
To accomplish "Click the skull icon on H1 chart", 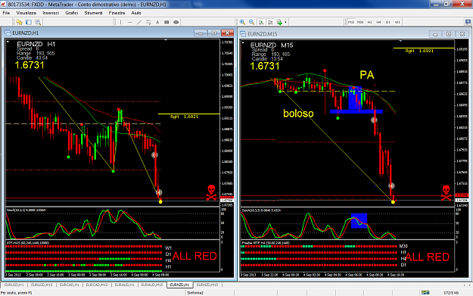I will pyautogui.click(x=211, y=192).
